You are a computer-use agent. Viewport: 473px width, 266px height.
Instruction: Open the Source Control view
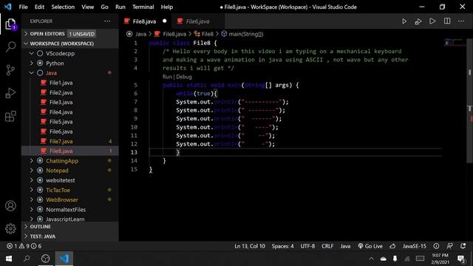coord(10,70)
